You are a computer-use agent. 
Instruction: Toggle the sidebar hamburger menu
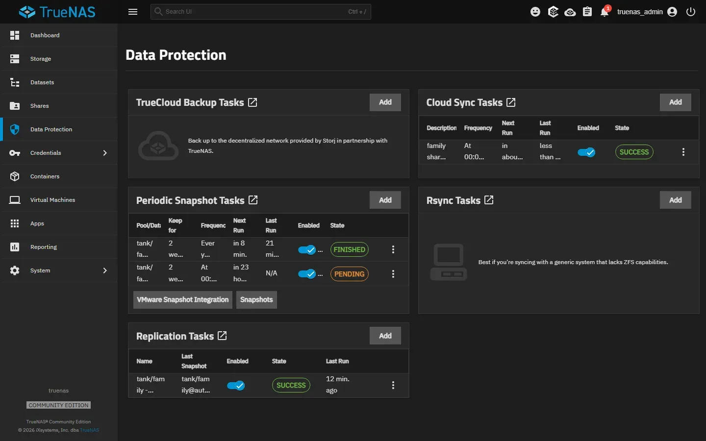point(133,12)
